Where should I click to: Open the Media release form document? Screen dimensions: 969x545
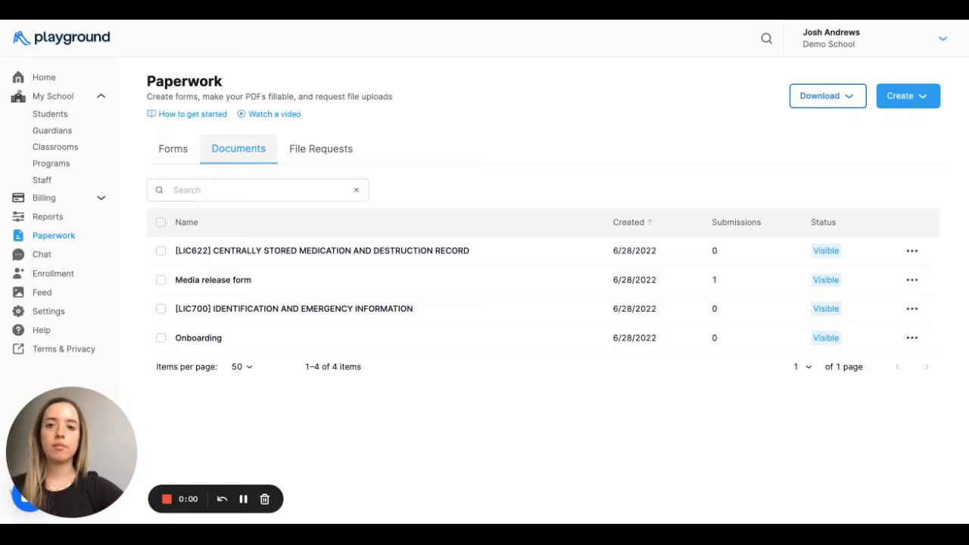pyautogui.click(x=213, y=280)
